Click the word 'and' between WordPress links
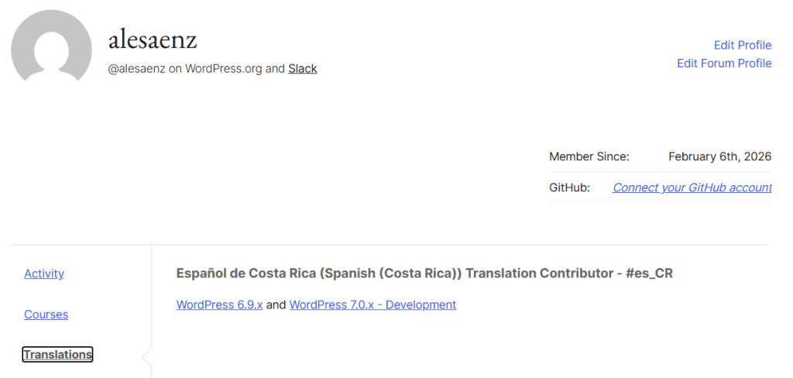The height and width of the screenshot is (378, 793). (x=276, y=305)
